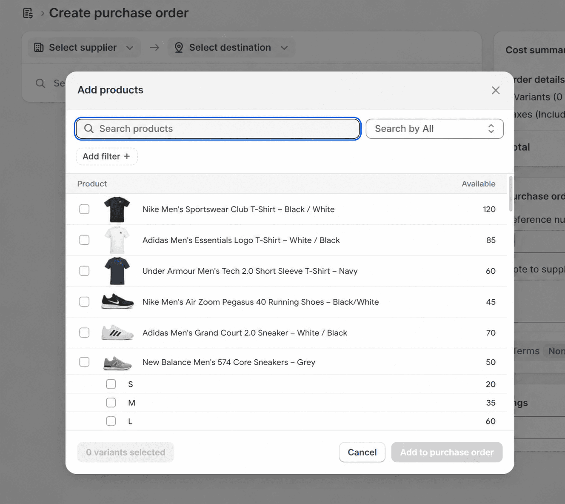Click the plus icon on Add filter
This screenshot has width=565, height=504.
click(127, 156)
